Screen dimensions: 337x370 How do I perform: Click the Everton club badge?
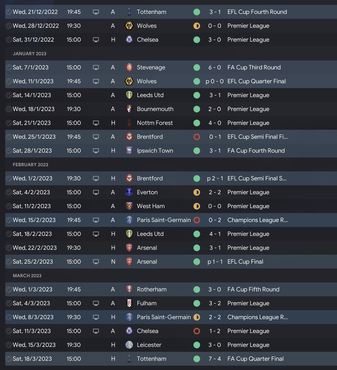(129, 192)
